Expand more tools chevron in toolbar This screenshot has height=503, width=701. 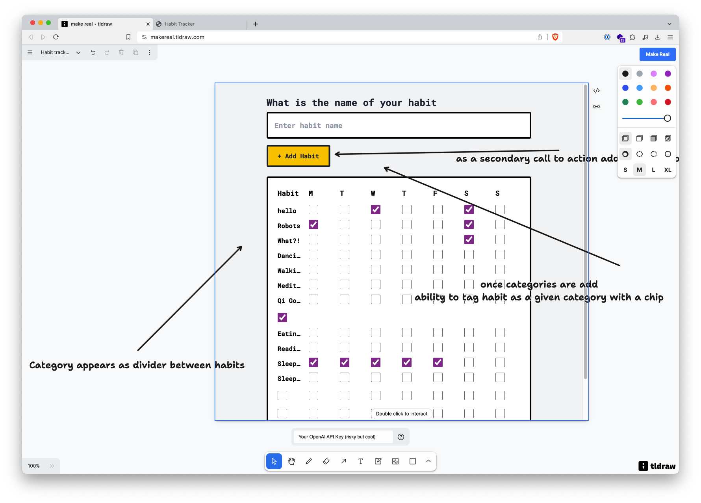[x=428, y=461]
